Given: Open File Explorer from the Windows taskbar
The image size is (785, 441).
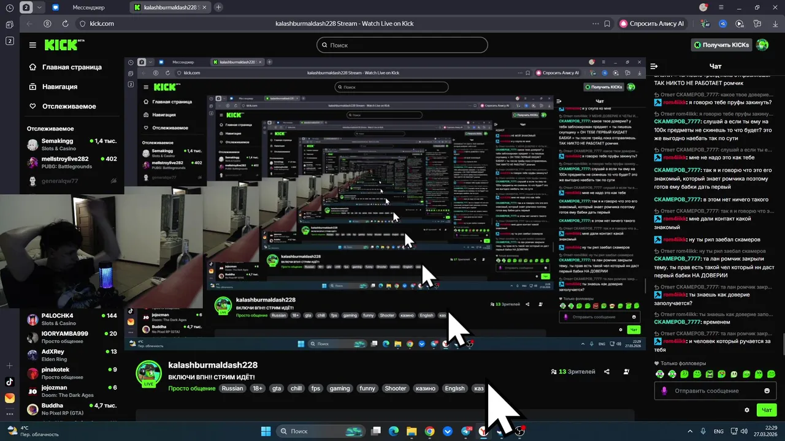Looking at the screenshot, I should coord(412,431).
